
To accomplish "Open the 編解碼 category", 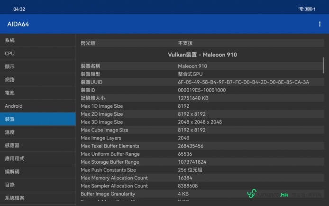I will pos(38,171).
